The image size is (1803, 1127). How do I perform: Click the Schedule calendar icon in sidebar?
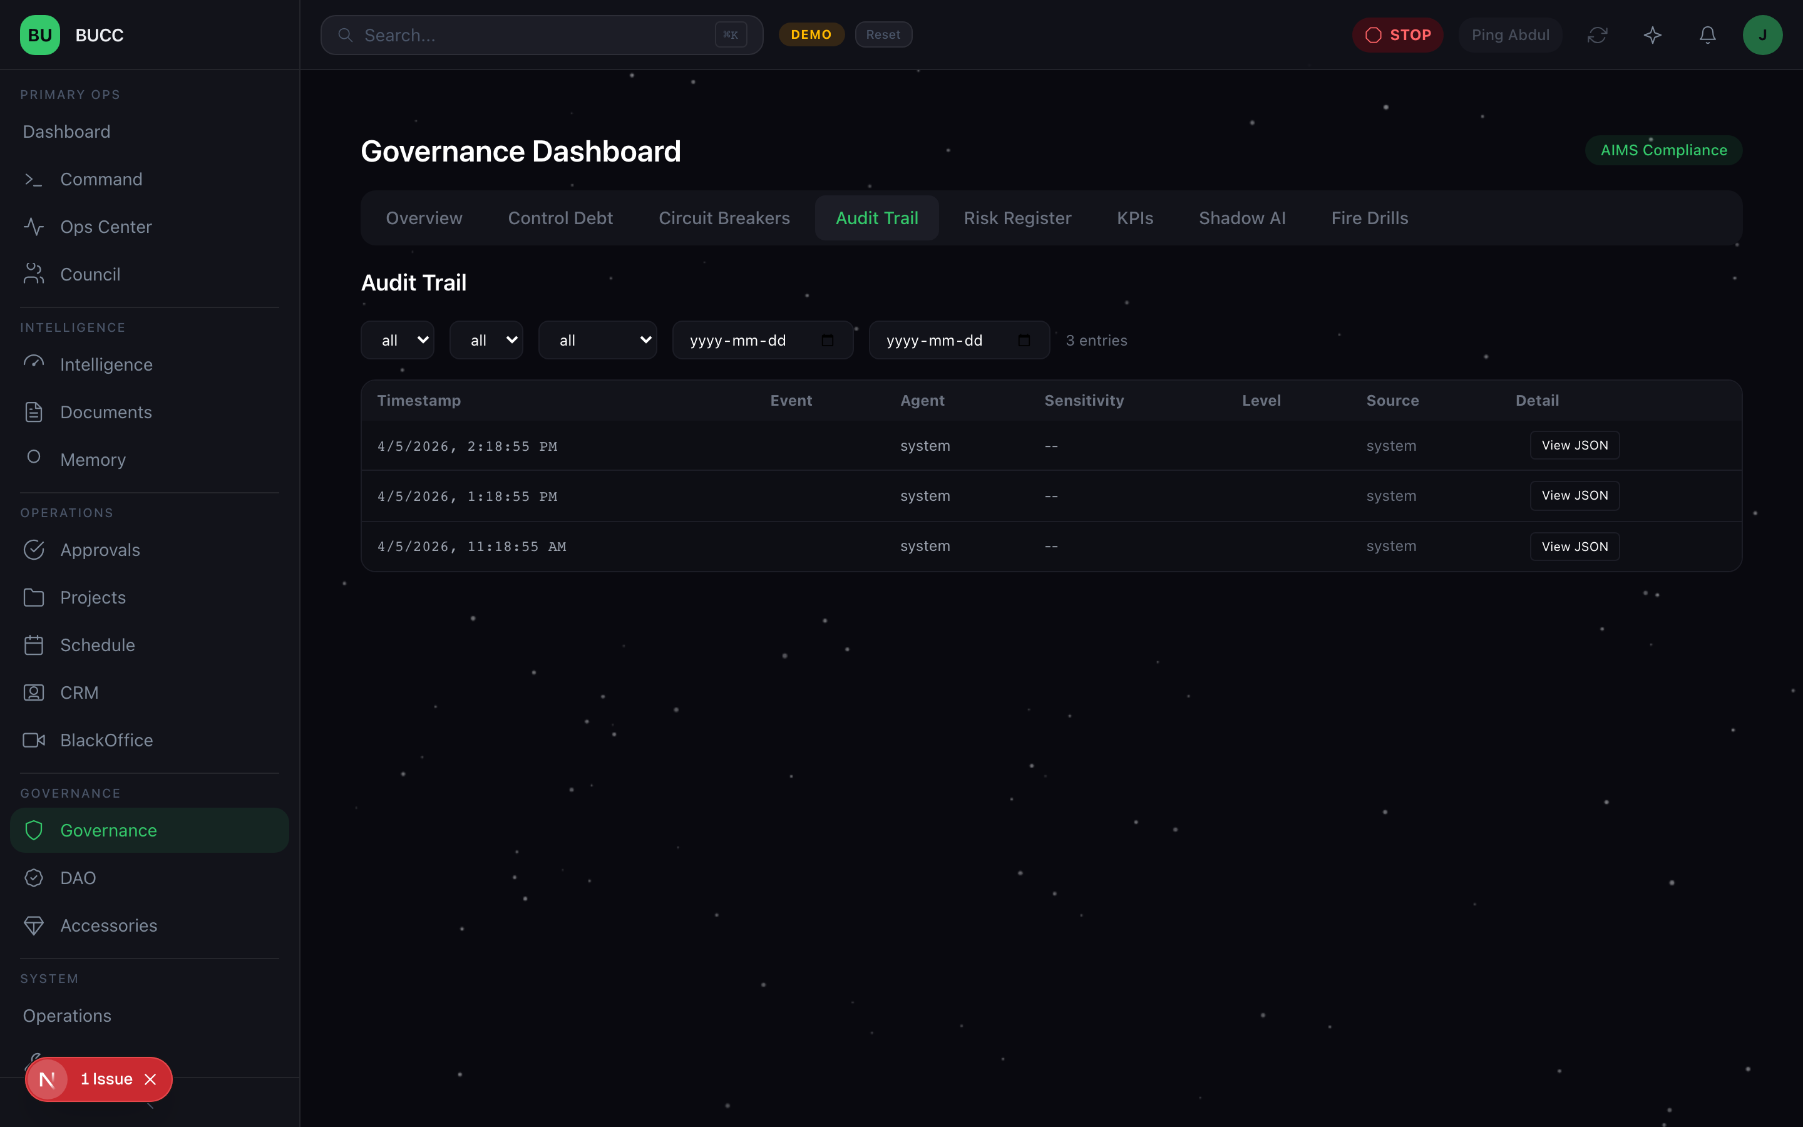34,645
